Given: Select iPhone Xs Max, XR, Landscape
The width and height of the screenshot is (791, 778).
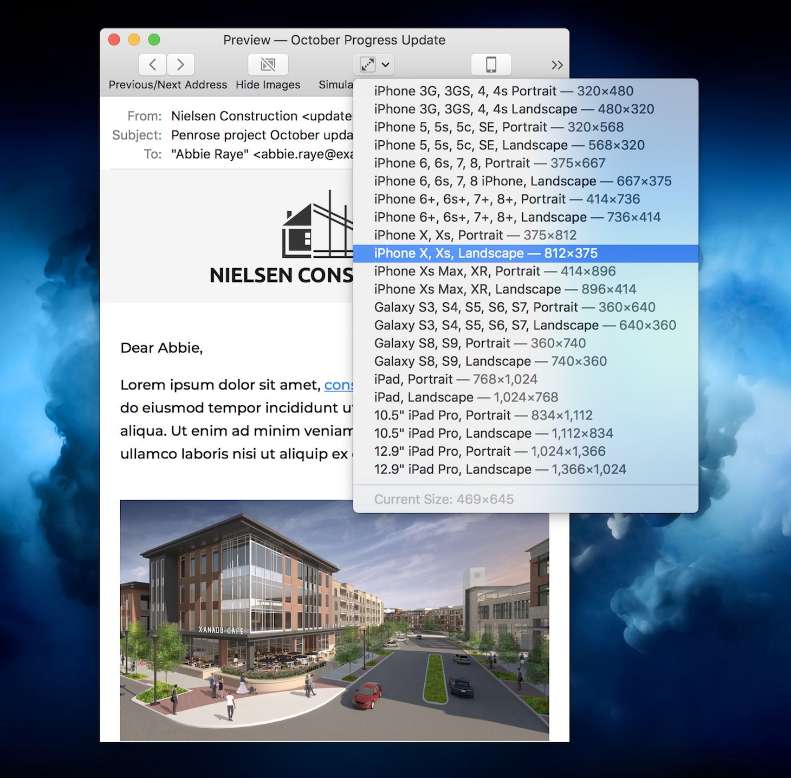Looking at the screenshot, I should pyautogui.click(x=526, y=289).
